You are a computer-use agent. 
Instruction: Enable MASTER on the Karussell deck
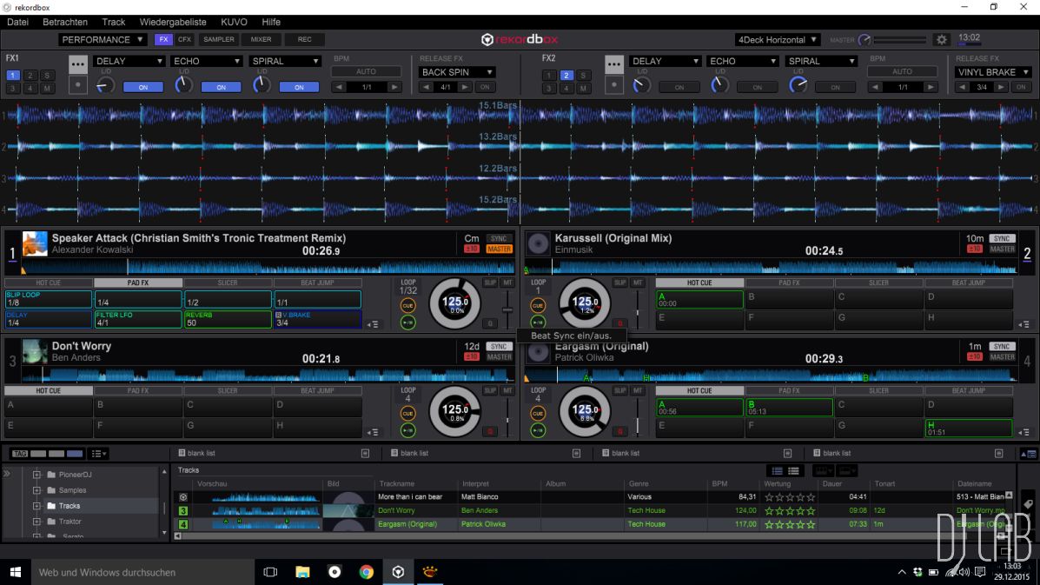1002,249
